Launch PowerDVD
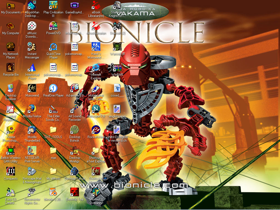This screenshot has width=280, height=210. click(x=53, y=26)
